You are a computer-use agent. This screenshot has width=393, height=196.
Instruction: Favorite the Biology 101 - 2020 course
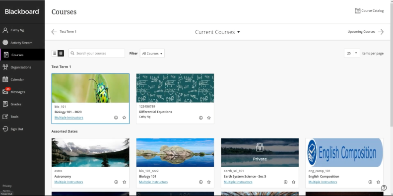coord(124,118)
